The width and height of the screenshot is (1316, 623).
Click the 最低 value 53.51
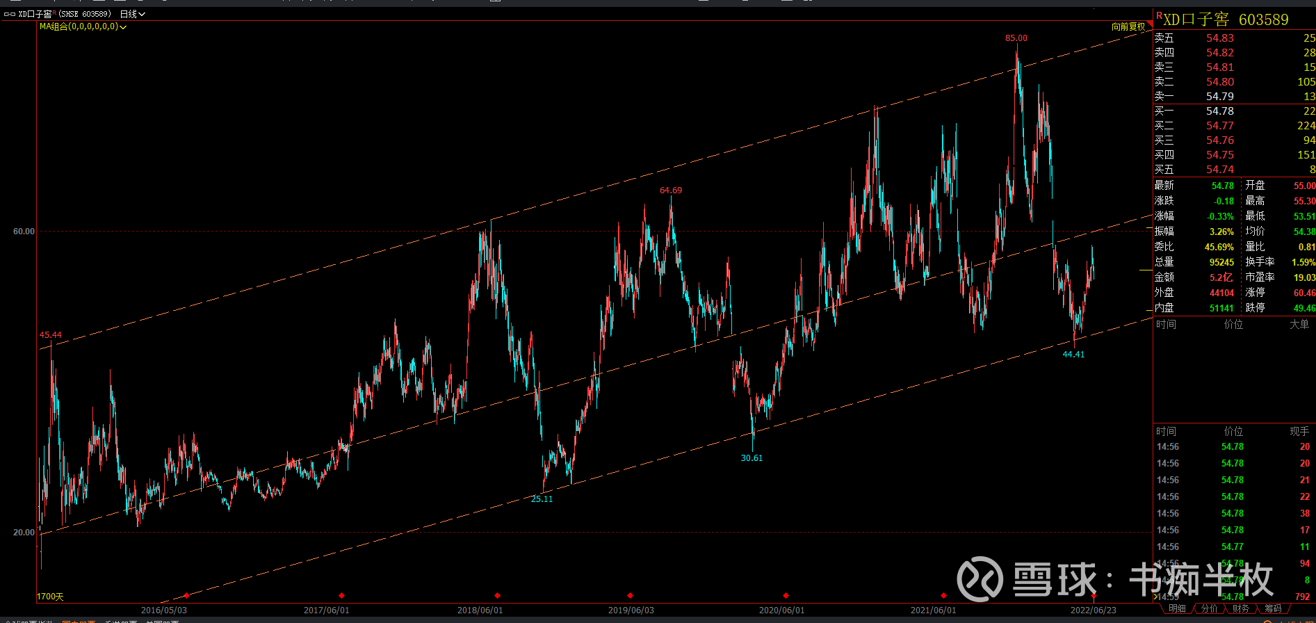point(1304,216)
